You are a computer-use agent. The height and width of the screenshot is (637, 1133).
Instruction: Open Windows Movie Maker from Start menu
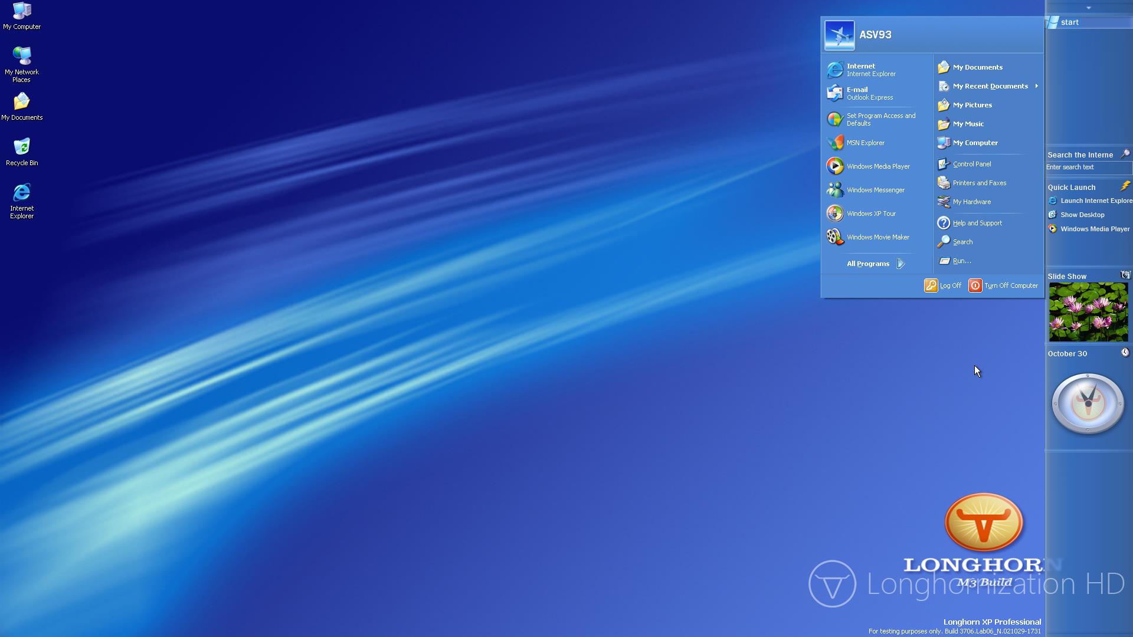click(x=877, y=237)
